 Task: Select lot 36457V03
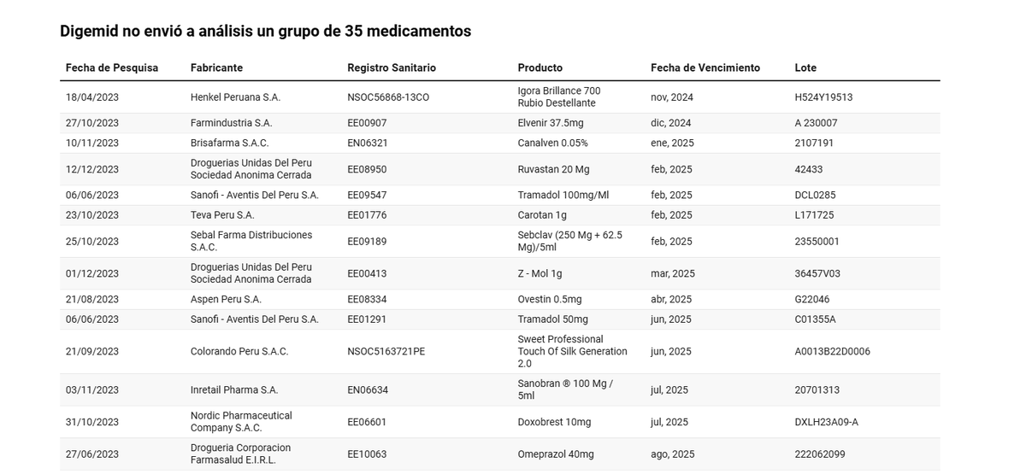point(818,273)
